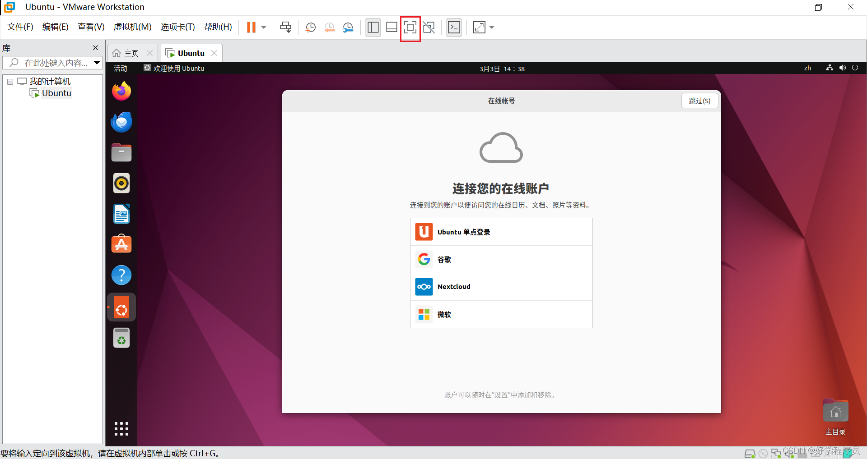The width and height of the screenshot is (867, 459).
Task: Click the CD/DVD status bar icon
Action: click(x=763, y=454)
